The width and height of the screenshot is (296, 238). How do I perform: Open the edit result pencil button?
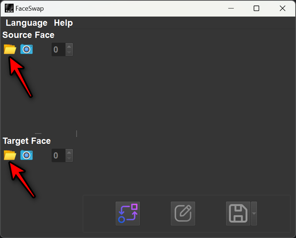(183, 213)
